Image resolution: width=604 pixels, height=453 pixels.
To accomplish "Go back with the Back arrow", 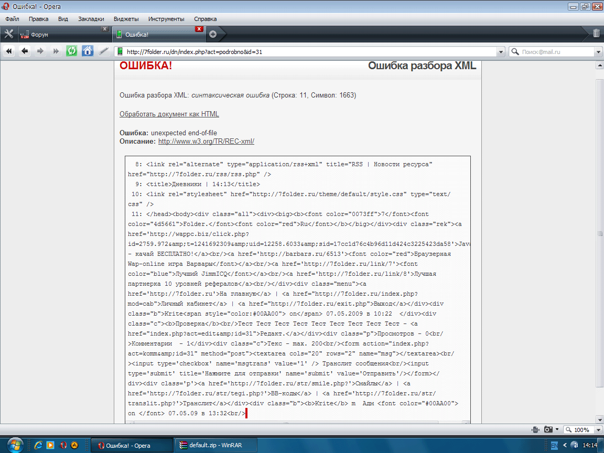I will 25,51.
